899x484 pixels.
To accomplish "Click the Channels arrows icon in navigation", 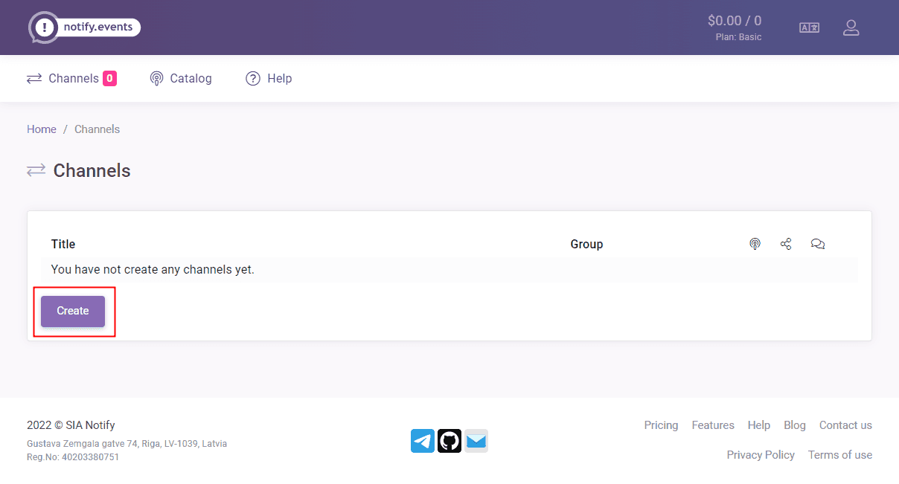I will click(34, 78).
